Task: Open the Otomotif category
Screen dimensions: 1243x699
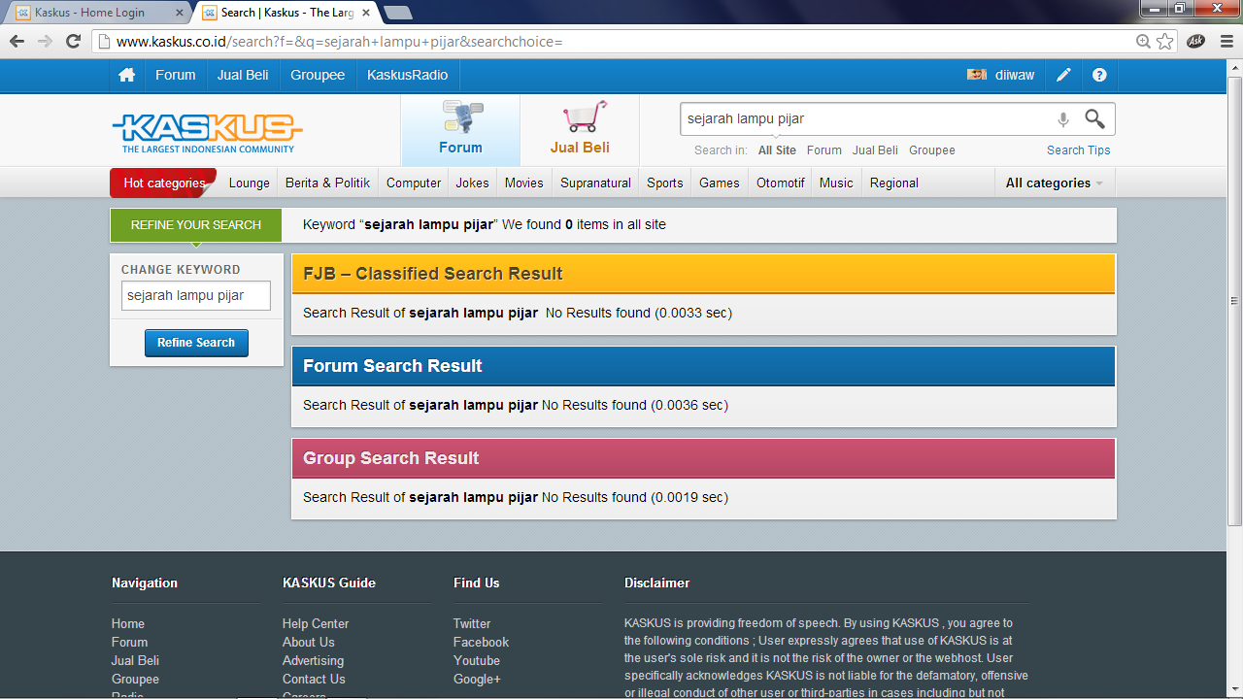Action: (x=781, y=183)
